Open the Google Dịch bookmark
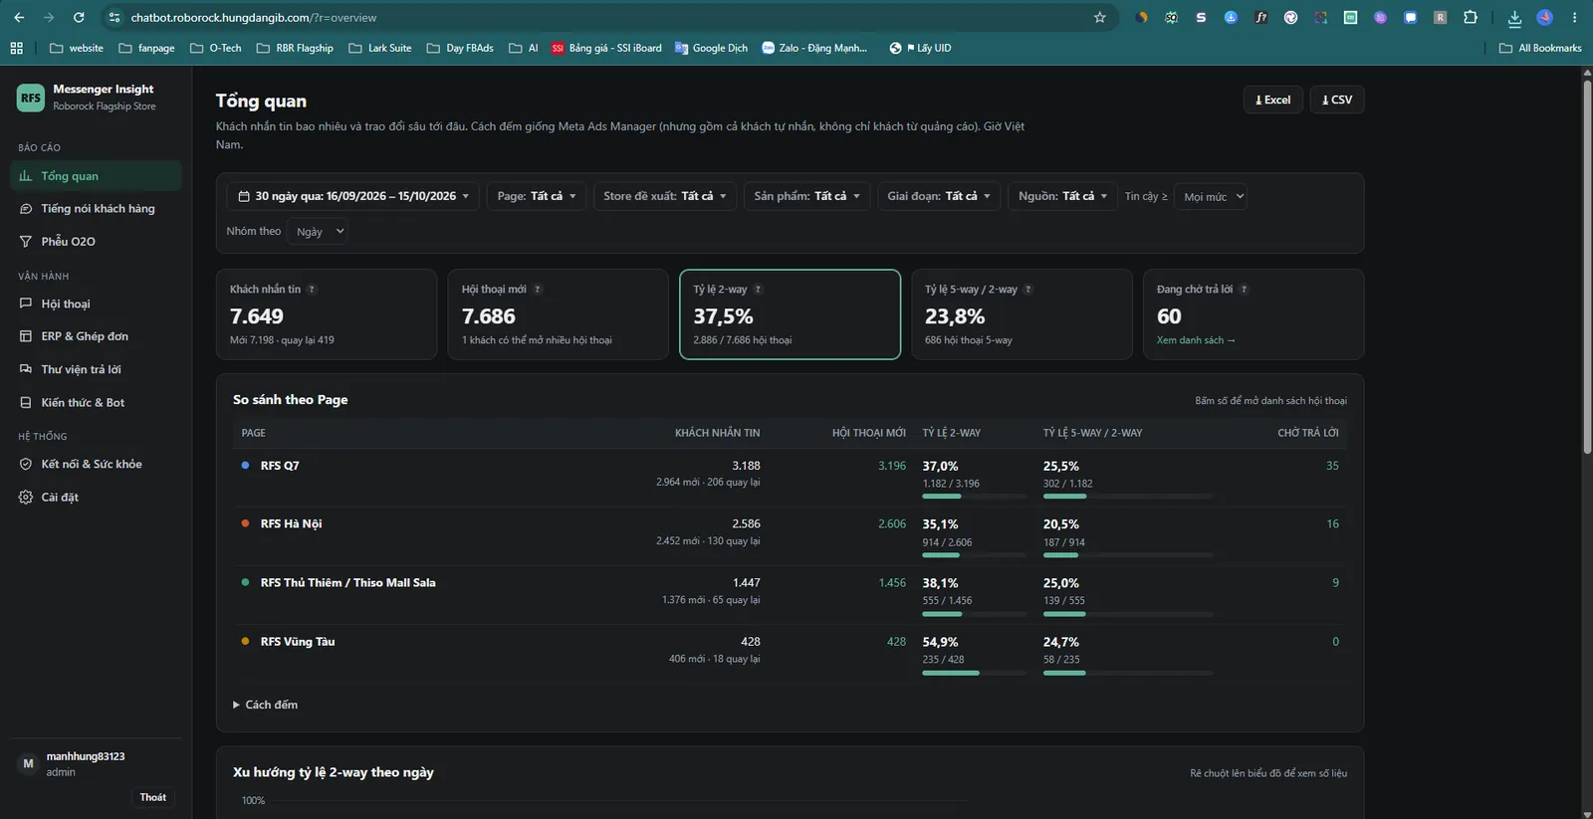Screen dimensions: 1593x819 (711, 48)
